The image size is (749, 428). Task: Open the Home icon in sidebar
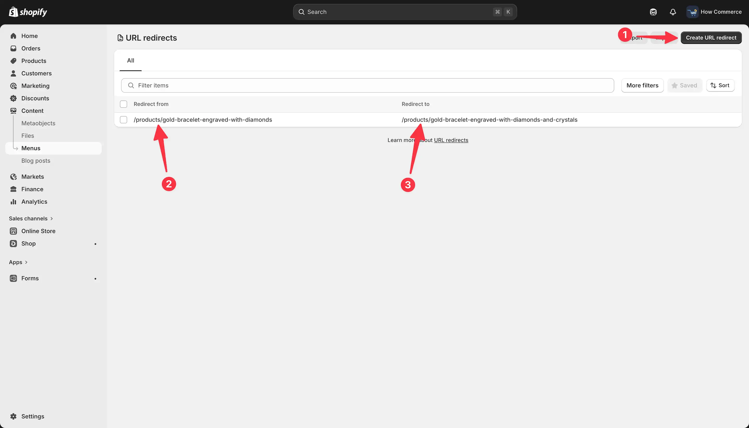point(13,36)
